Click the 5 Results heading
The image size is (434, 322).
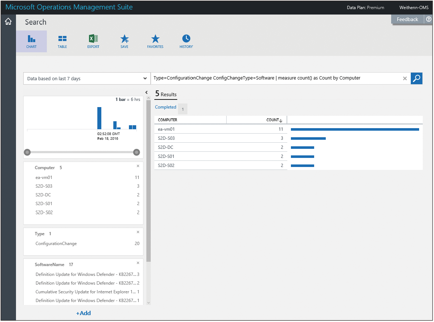click(166, 94)
